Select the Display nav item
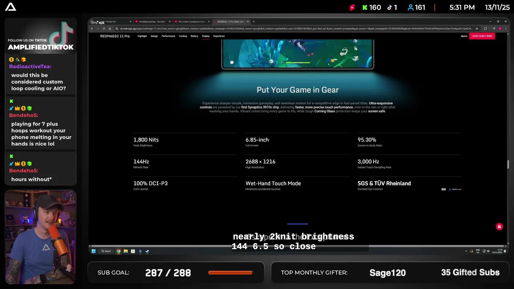Viewport: 514px width, 289px height. click(x=206, y=36)
